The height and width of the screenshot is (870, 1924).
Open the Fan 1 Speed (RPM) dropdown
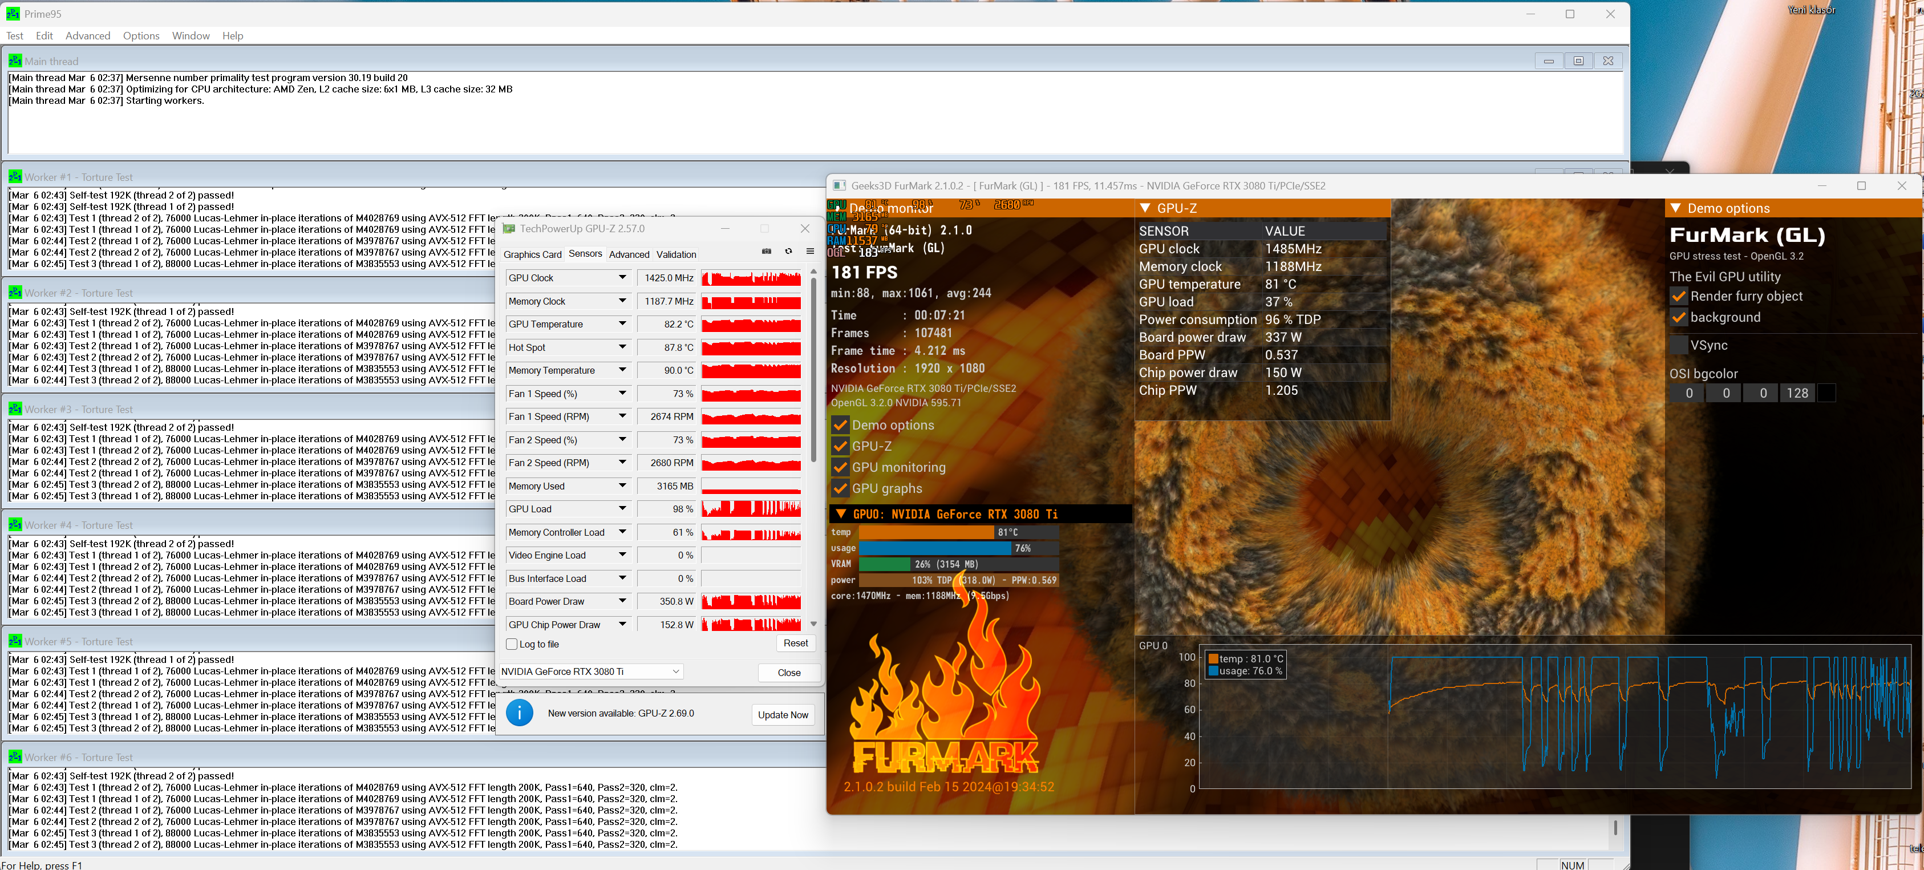[622, 416]
